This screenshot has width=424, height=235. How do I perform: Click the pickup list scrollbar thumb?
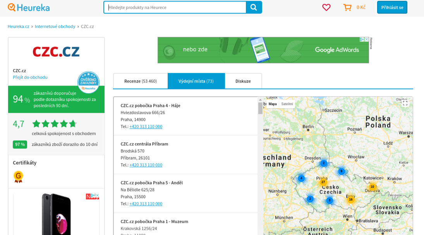[x=260, y=108]
